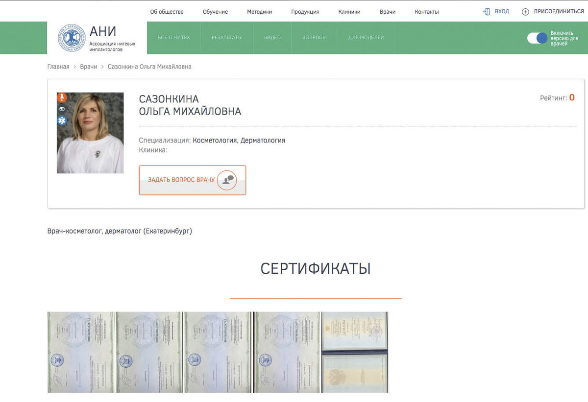Click the eye views icon on the doctor's photo
This screenshot has width=588, height=402.
62,109
